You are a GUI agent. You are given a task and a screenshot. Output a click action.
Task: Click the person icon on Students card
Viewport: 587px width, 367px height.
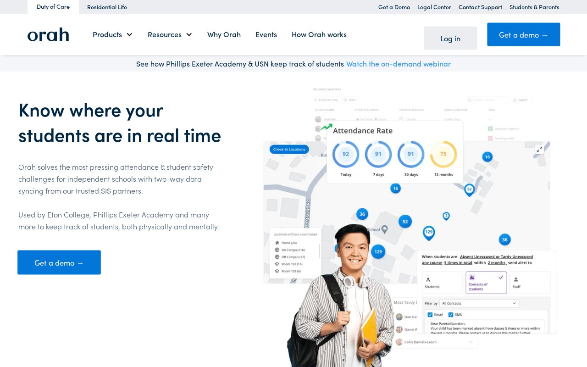pyautogui.click(x=428, y=279)
